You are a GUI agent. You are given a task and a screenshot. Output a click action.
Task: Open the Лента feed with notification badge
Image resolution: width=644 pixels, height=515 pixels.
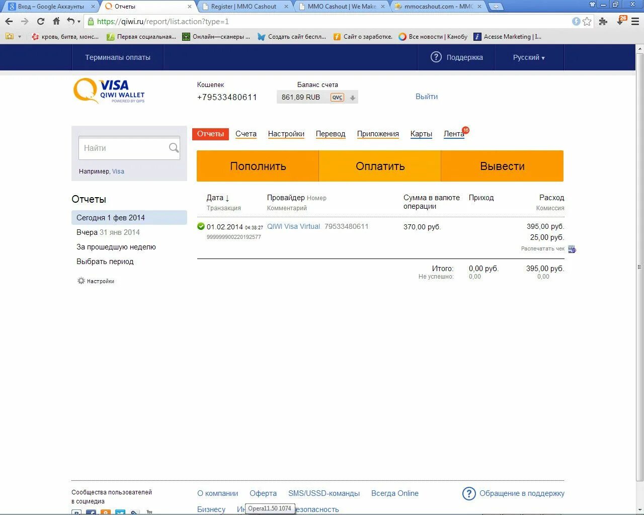tap(454, 134)
